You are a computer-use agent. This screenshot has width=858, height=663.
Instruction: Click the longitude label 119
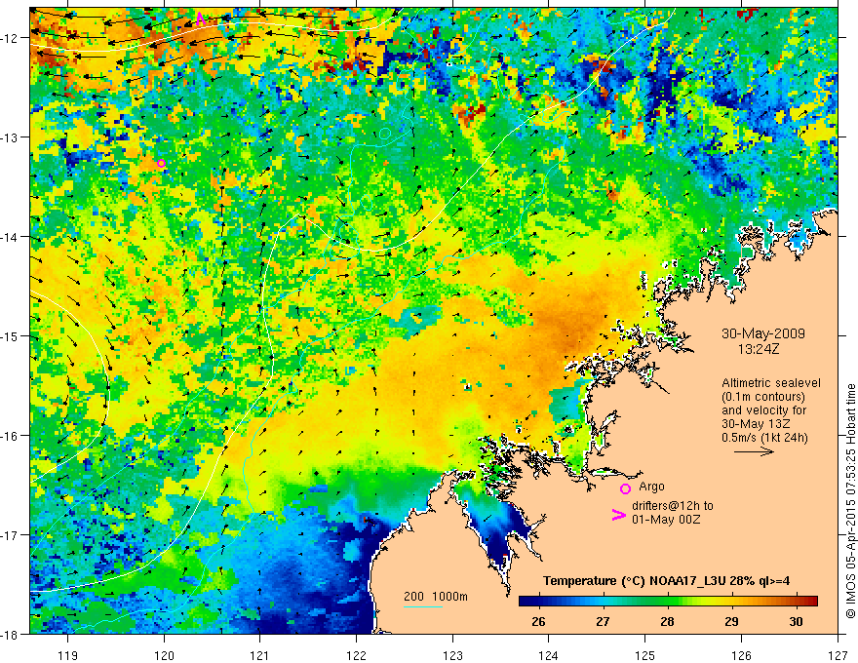(x=68, y=655)
